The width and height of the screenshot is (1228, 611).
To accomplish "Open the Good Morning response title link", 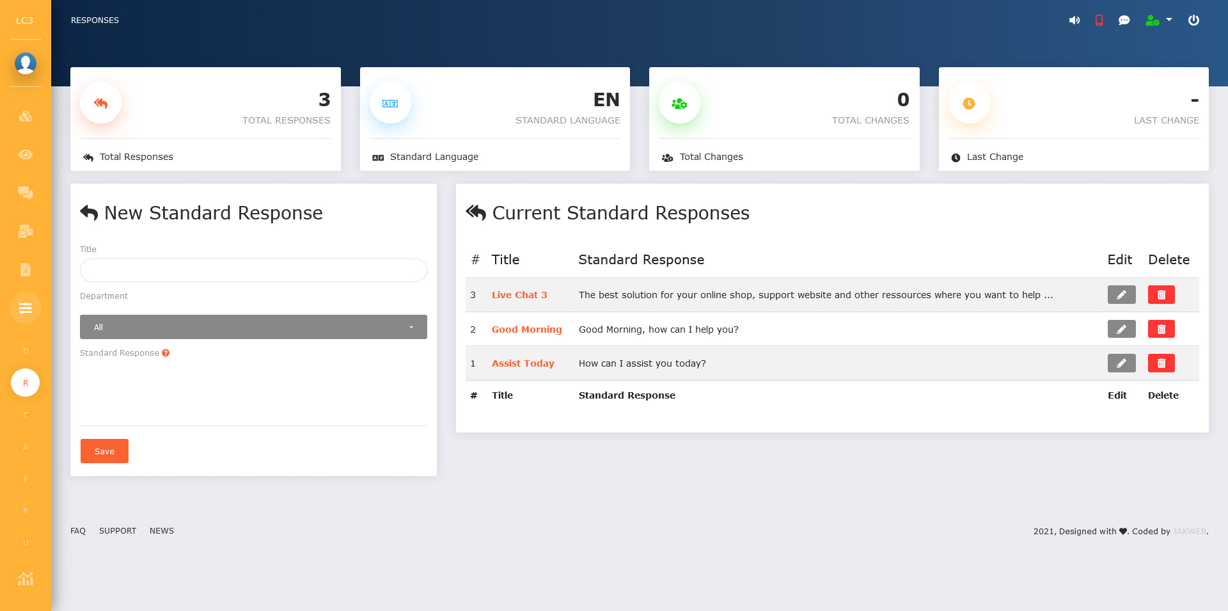I will coord(526,329).
